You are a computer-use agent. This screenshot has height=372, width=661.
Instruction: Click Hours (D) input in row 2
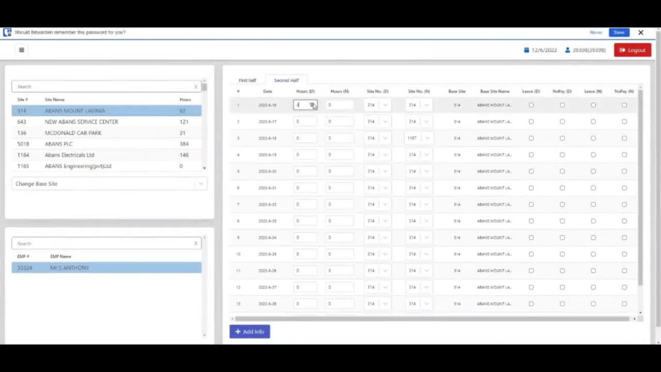pyautogui.click(x=305, y=122)
